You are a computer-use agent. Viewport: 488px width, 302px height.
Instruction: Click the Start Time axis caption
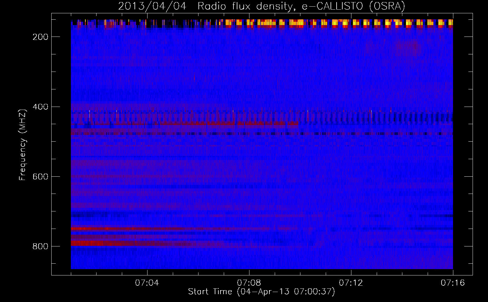[261, 292]
